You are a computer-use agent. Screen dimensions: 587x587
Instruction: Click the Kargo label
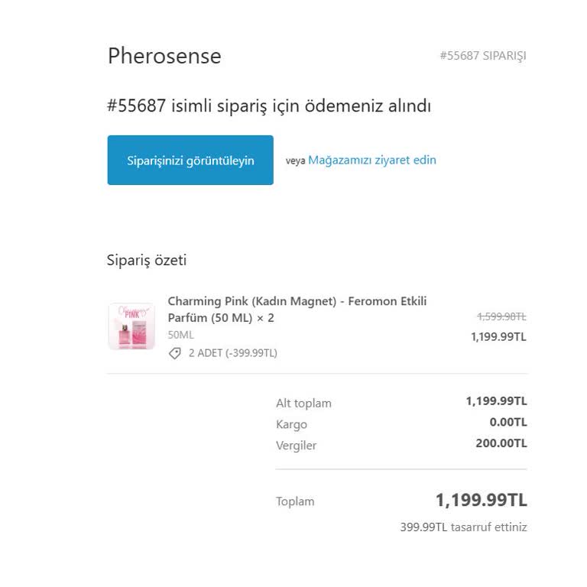click(291, 424)
